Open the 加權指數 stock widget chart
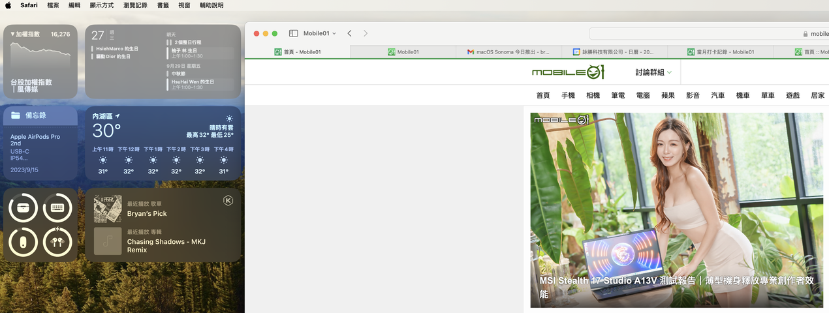 point(40,57)
